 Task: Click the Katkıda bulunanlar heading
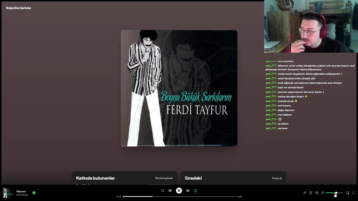[x=95, y=178]
